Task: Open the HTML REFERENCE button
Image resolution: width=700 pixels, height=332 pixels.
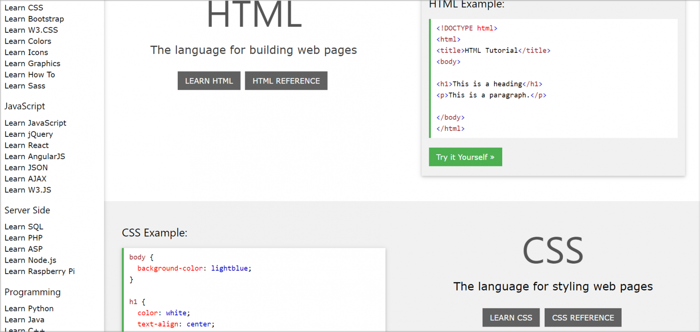Action: [286, 81]
